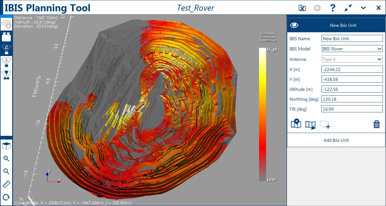386x206 pixels.
Task: Click the 'Low' legend label
Action: pyautogui.click(x=271, y=179)
